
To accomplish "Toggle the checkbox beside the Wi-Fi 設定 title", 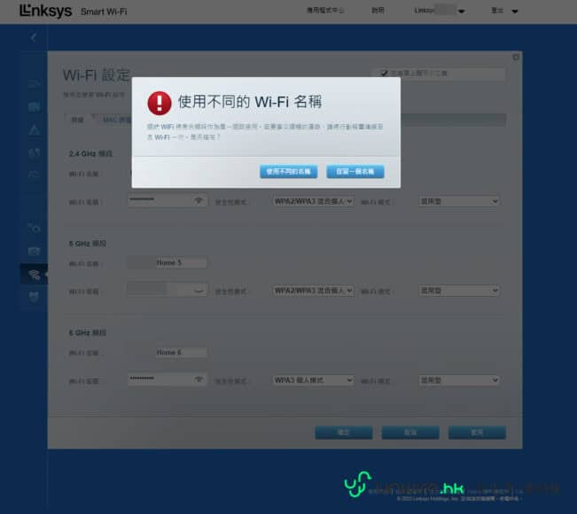I will [384, 74].
